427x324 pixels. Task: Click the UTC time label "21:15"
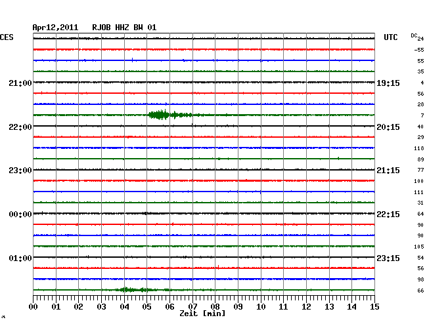[388, 171]
